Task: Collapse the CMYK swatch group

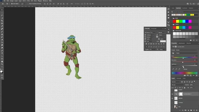Action: tap(172, 24)
